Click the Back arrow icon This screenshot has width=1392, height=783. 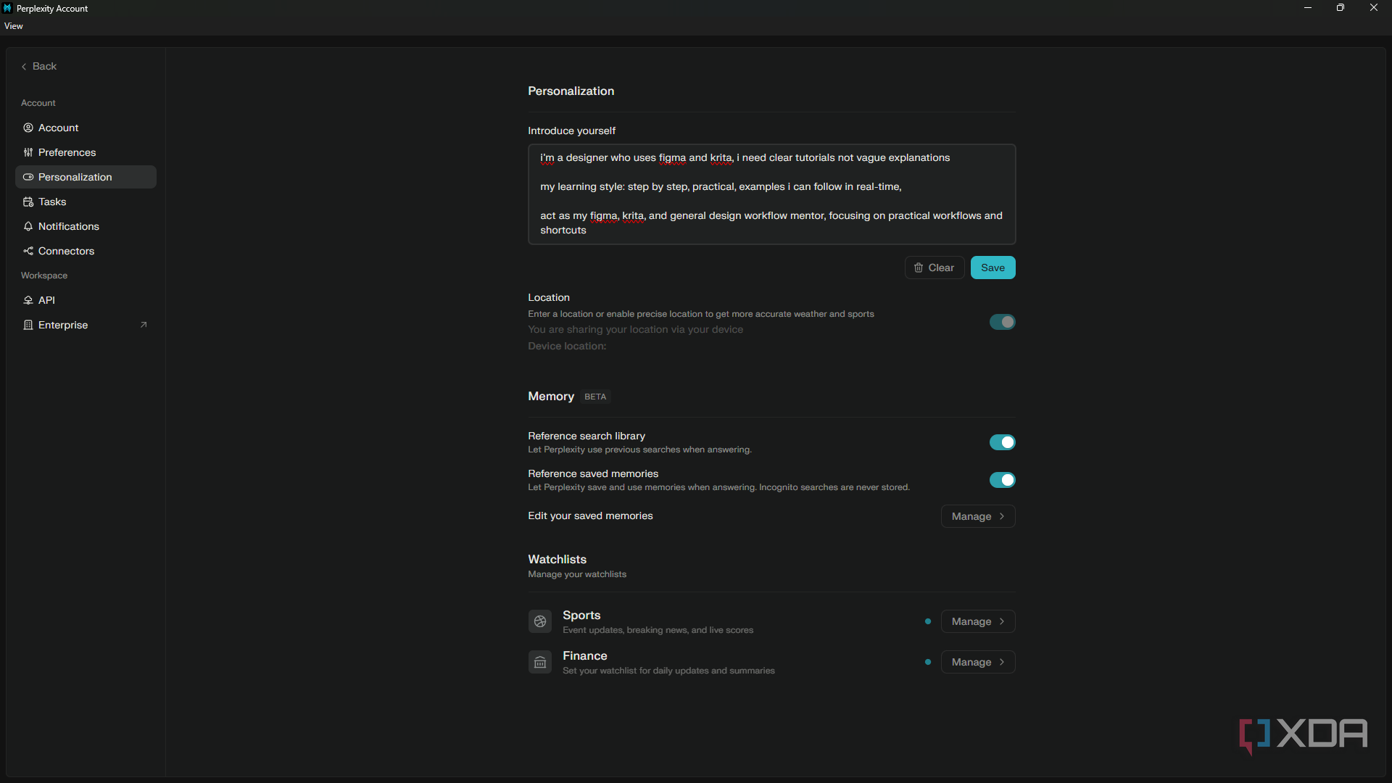24,67
